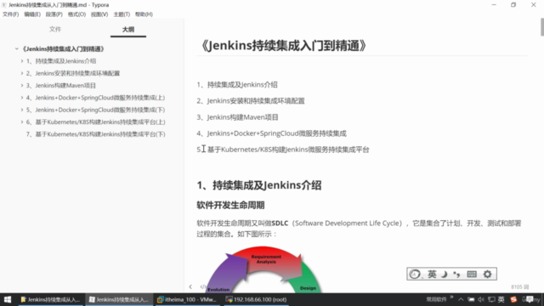Place cursor in document line 3、Jenkins构建Maven项目
The width and height of the screenshot is (544, 306).
coord(237,117)
